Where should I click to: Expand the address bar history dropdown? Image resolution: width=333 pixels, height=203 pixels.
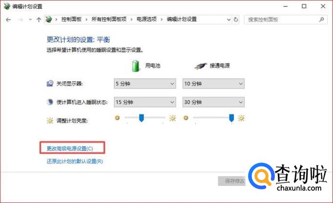click(229, 19)
